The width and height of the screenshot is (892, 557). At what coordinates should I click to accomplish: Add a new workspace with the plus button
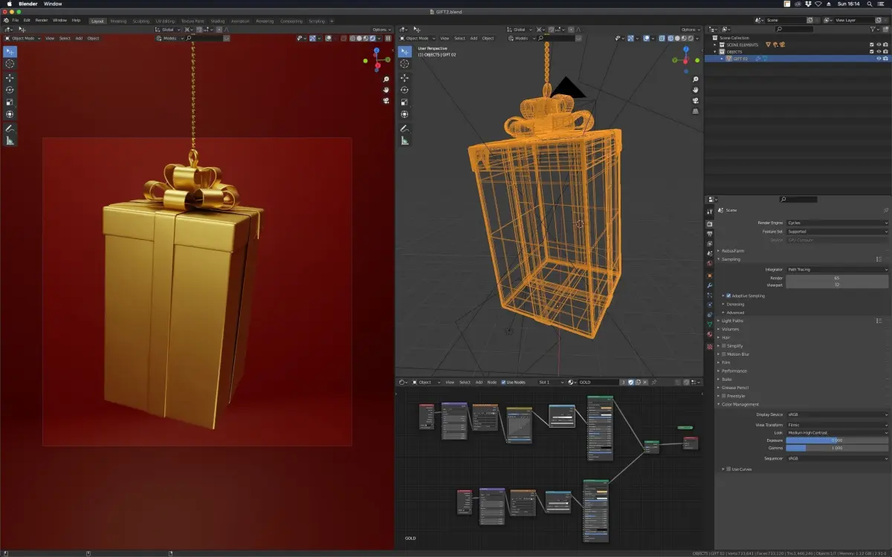pyautogui.click(x=332, y=21)
